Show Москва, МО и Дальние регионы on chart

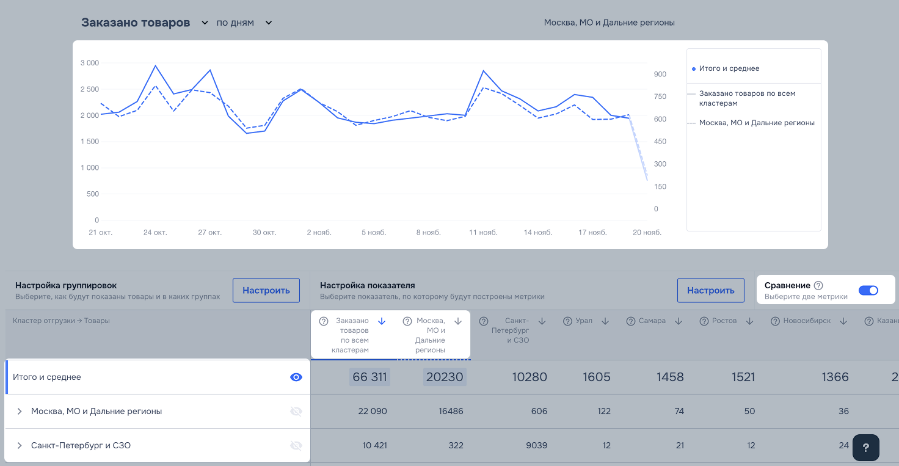(x=296, y=412)
